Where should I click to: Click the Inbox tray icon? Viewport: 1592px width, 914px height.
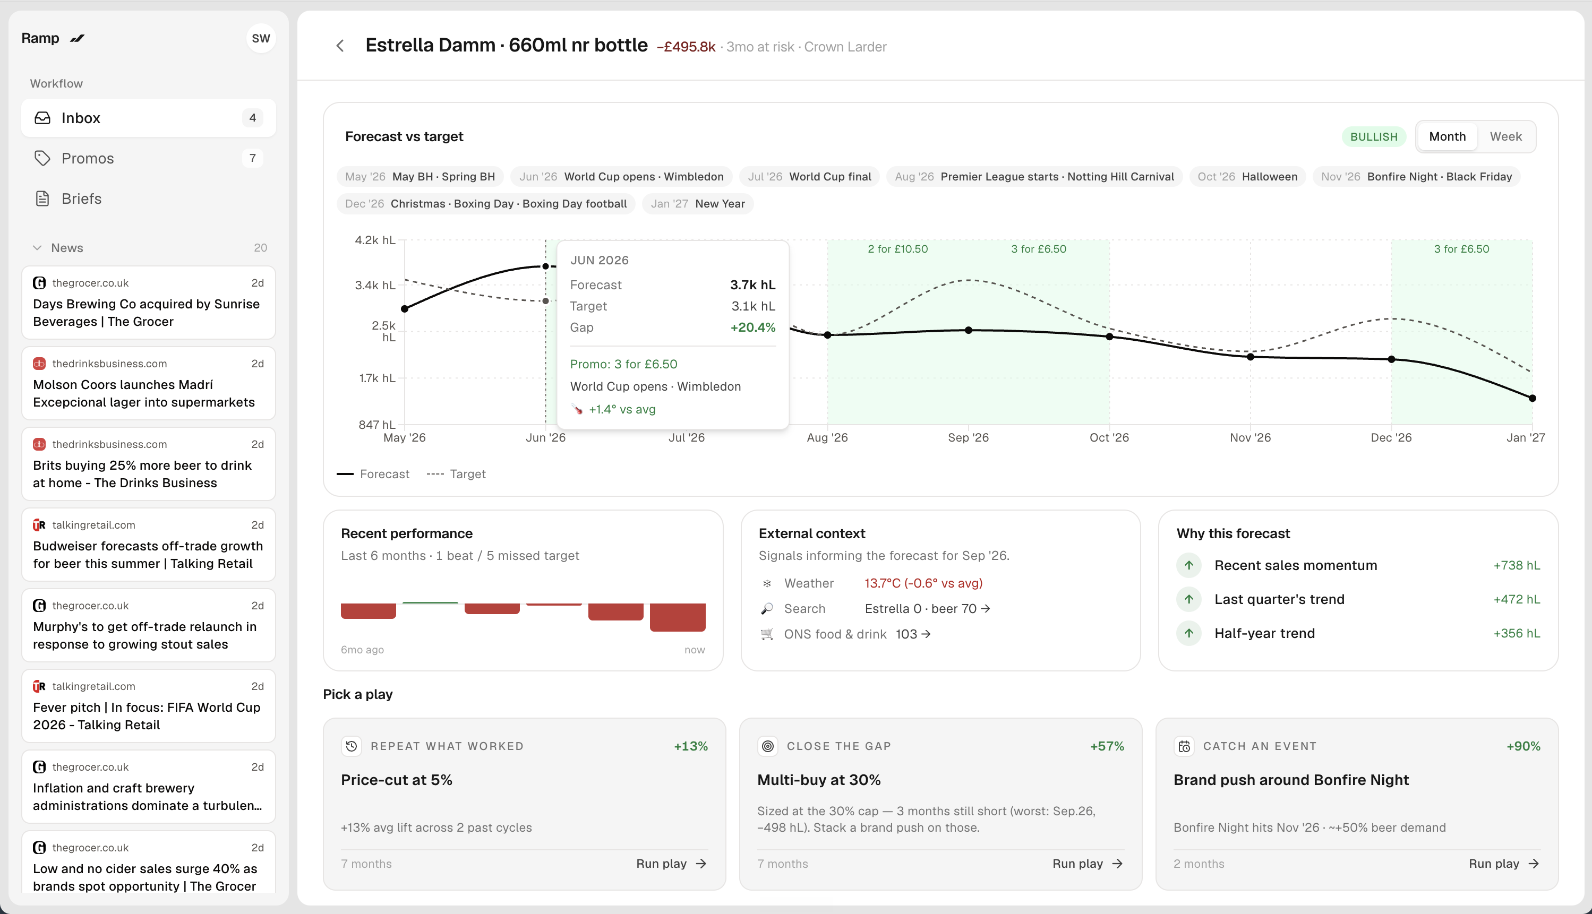click(x=42, y=118)
